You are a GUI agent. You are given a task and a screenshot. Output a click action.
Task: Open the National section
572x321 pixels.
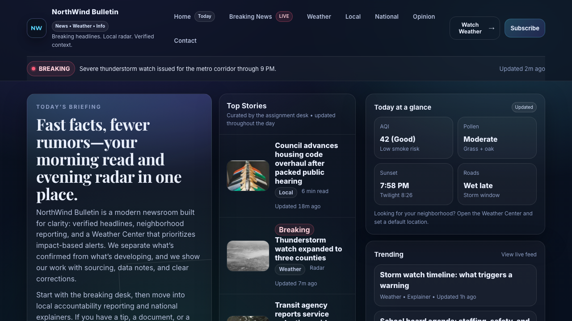(x=387, y=16)
